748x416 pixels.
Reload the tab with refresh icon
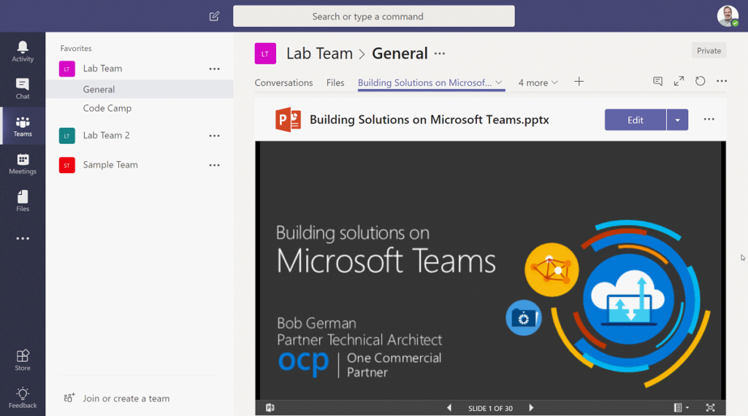pos(700,81)
